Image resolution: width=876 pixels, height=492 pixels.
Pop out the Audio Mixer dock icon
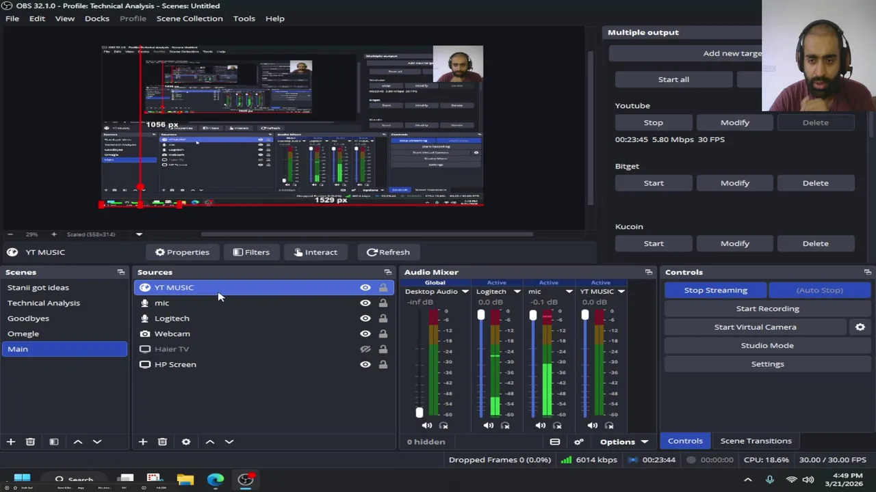click(x=649, y=273)
